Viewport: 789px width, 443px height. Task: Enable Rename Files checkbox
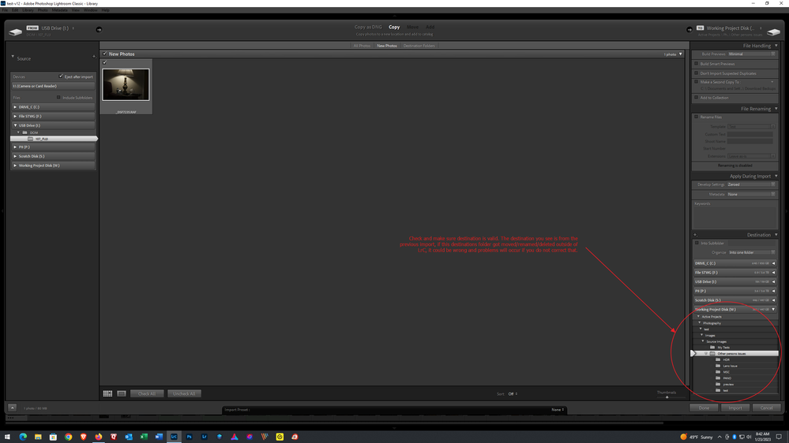click(697, 117)
